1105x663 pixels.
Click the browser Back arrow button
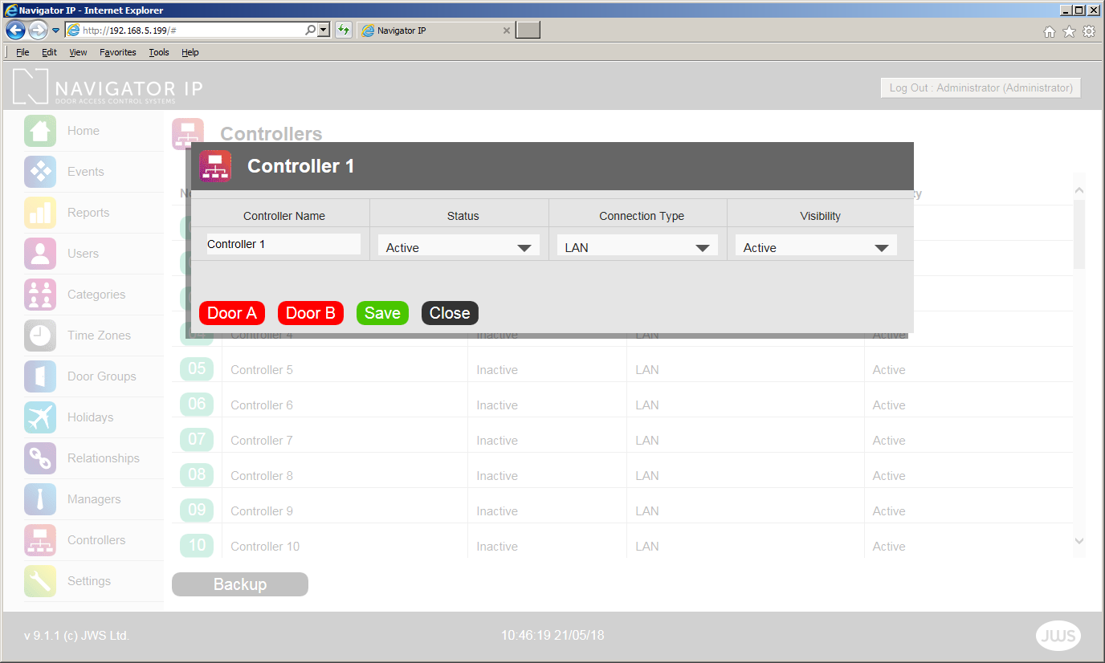pyautogui.click(x=15, y=31)
